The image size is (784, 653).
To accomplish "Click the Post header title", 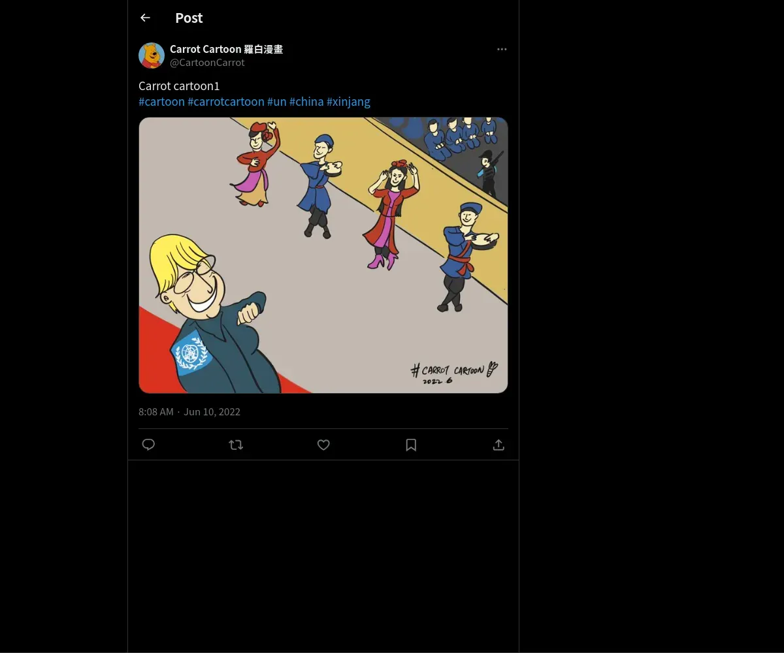I will (189, 18).
